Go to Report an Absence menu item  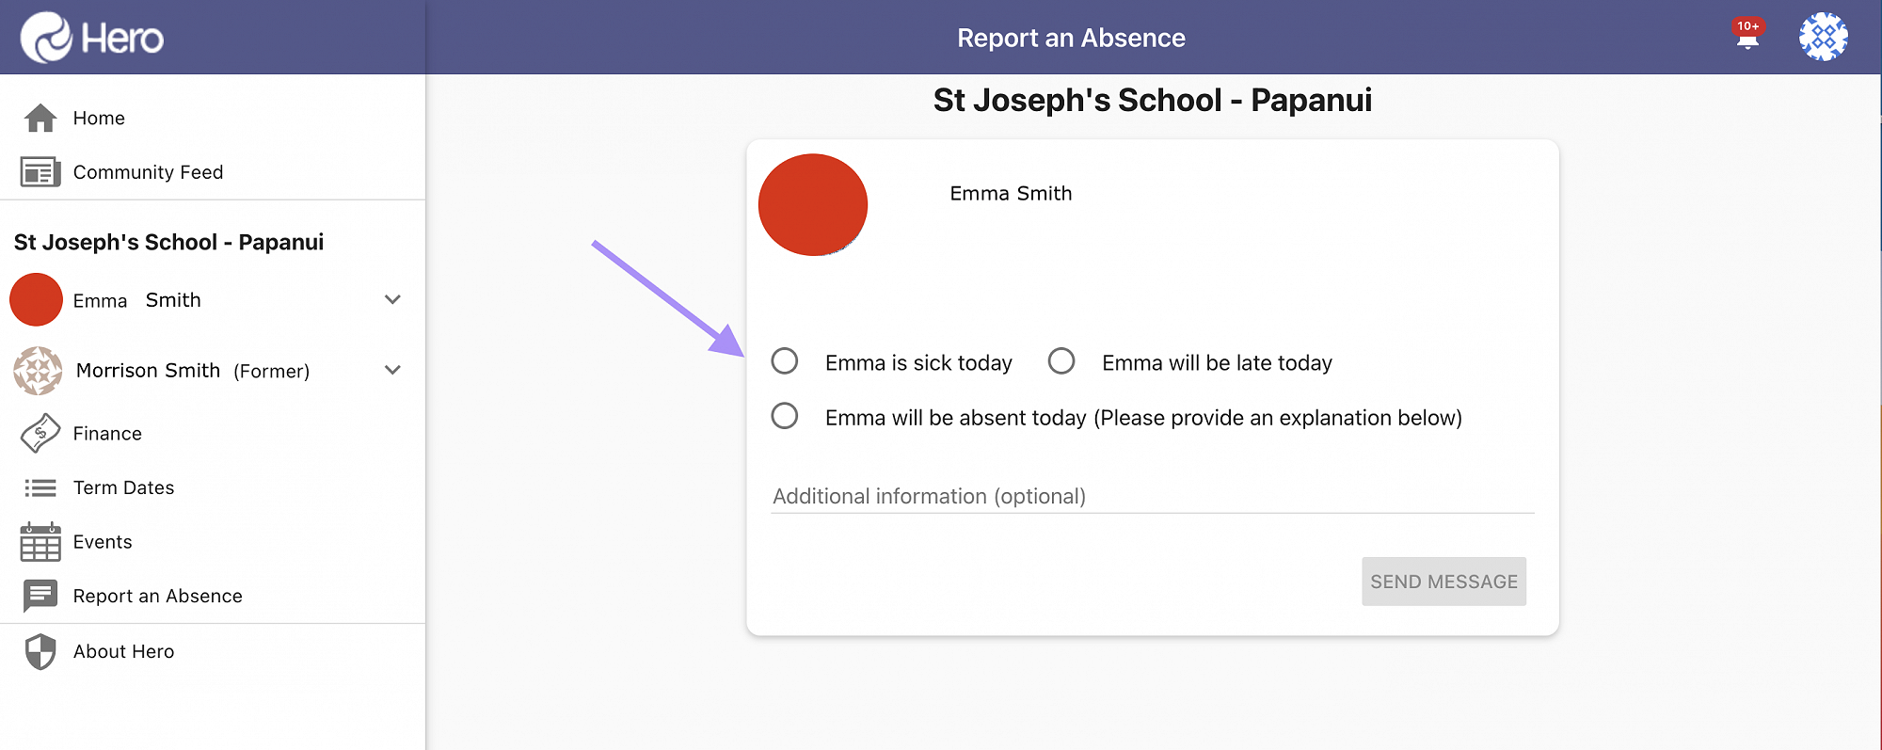point(157,596)
